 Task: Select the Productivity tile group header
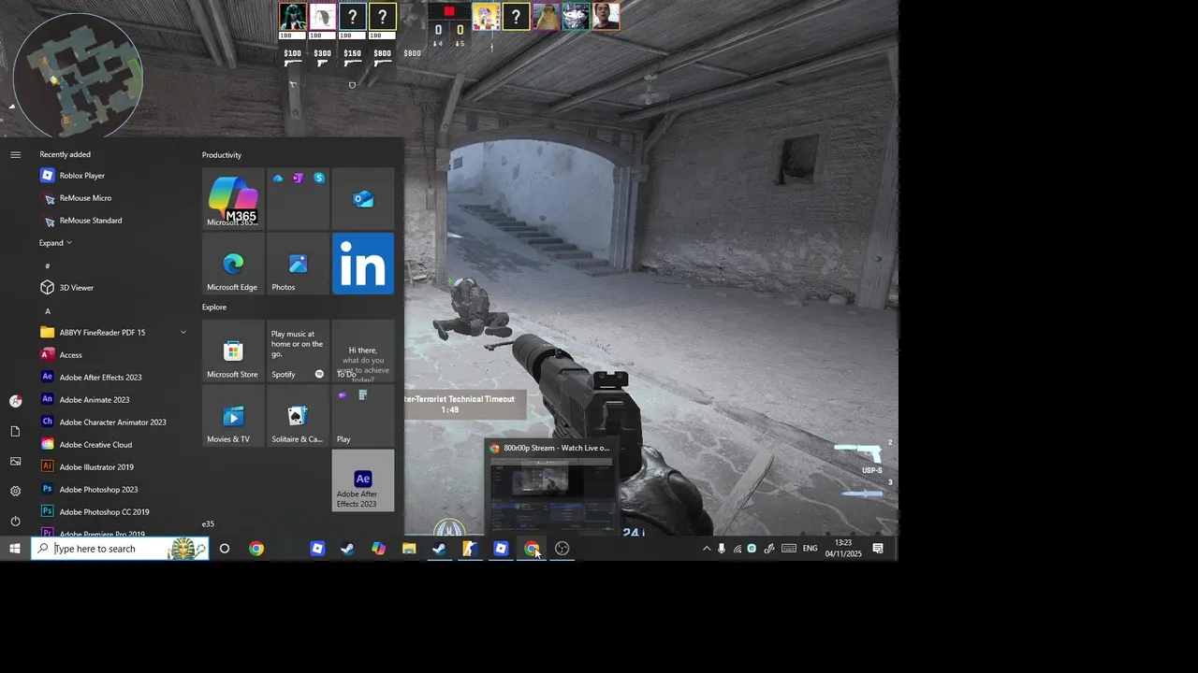tap(222, 155)
